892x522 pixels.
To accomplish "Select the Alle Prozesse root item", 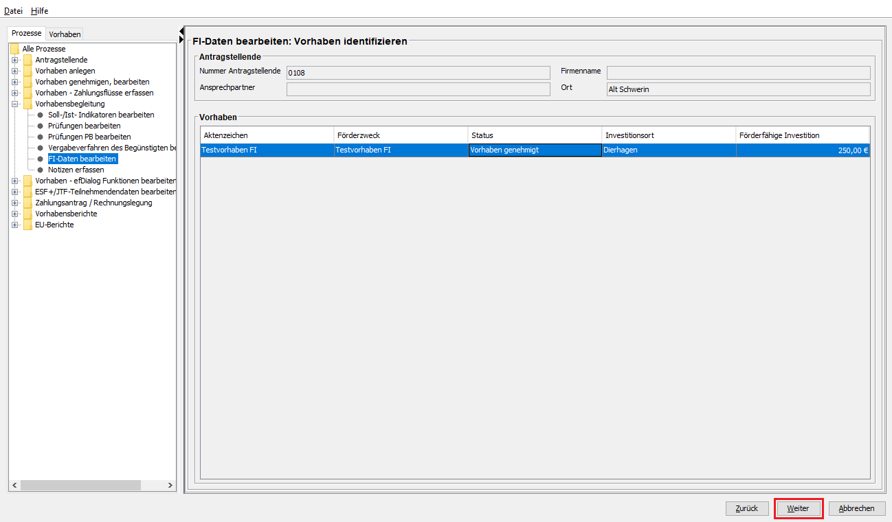I will click(x=44, y=49).
